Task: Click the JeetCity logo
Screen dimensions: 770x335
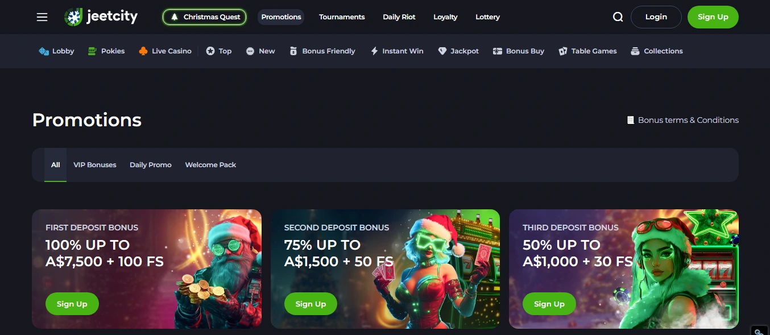Action: [x=101, y=17]
